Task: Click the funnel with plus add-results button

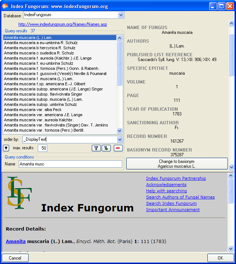Action: (x=106, y=148)
